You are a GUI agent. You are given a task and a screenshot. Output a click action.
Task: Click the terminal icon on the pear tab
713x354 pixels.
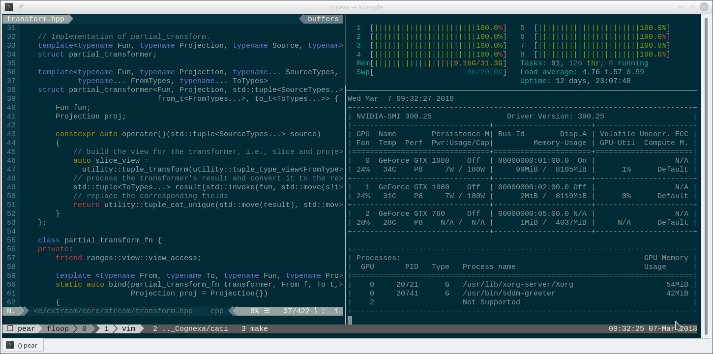point(9,345)
